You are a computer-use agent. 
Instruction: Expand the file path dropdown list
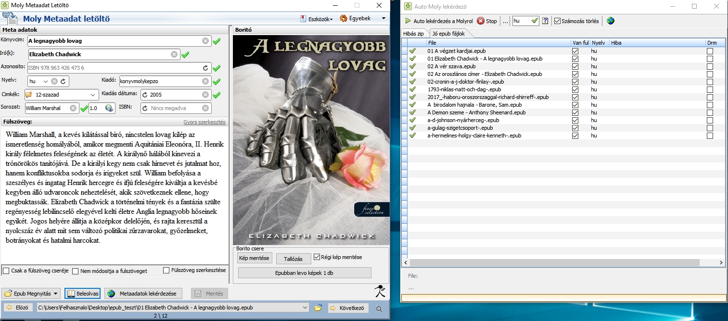click(x=304, y=308)
